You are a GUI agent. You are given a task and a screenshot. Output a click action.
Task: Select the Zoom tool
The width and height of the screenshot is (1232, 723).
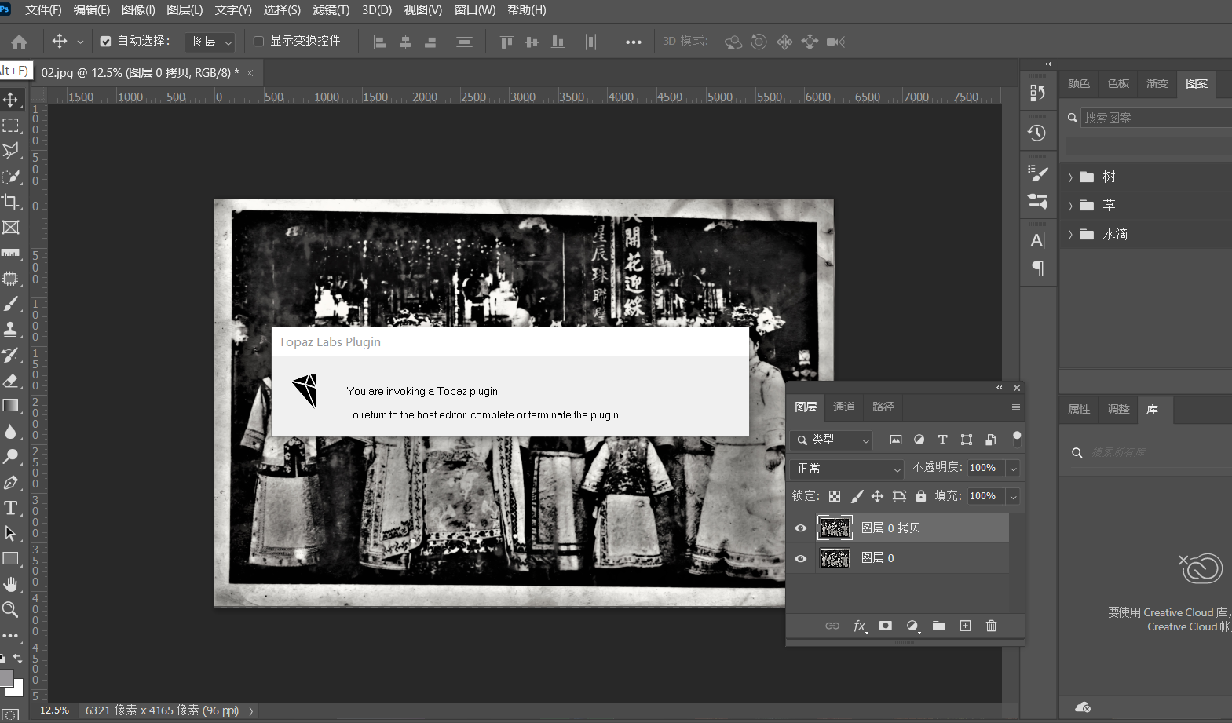coord(11,609)
